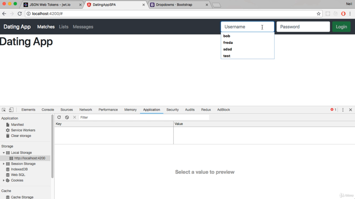
Task: Open the Performance DevTools tab
Action: tap(108, 110)
